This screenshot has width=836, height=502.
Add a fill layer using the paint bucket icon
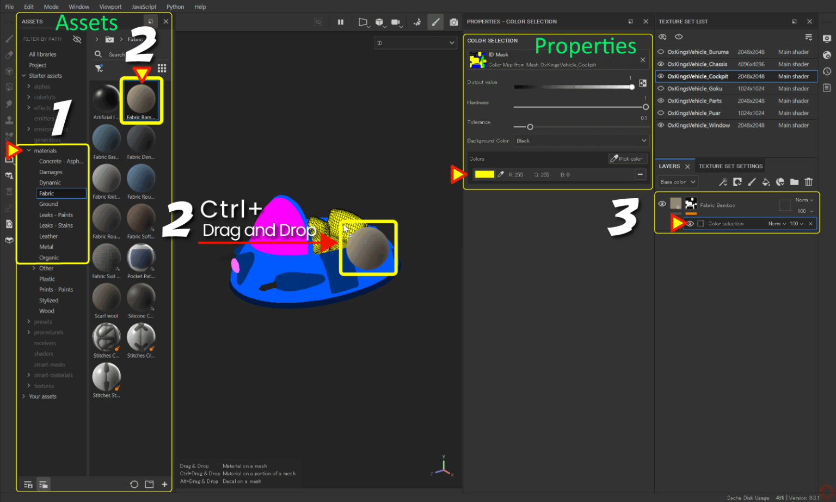tap(766, 182)
